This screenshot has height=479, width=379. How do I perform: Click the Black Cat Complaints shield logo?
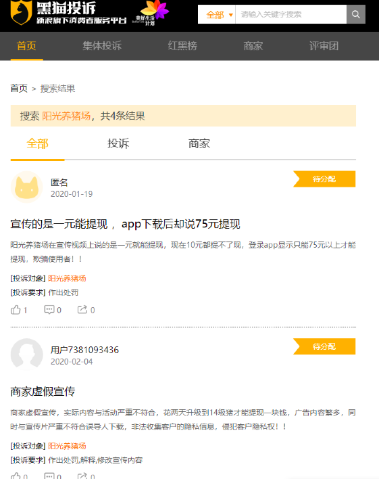pos(21,12)
